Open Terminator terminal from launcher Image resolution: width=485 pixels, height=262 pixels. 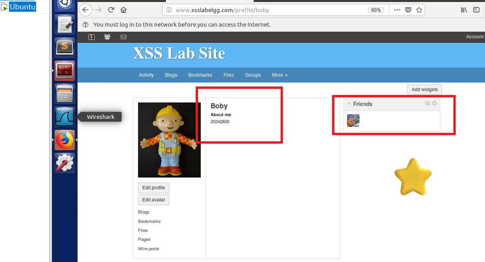(65, 71)
